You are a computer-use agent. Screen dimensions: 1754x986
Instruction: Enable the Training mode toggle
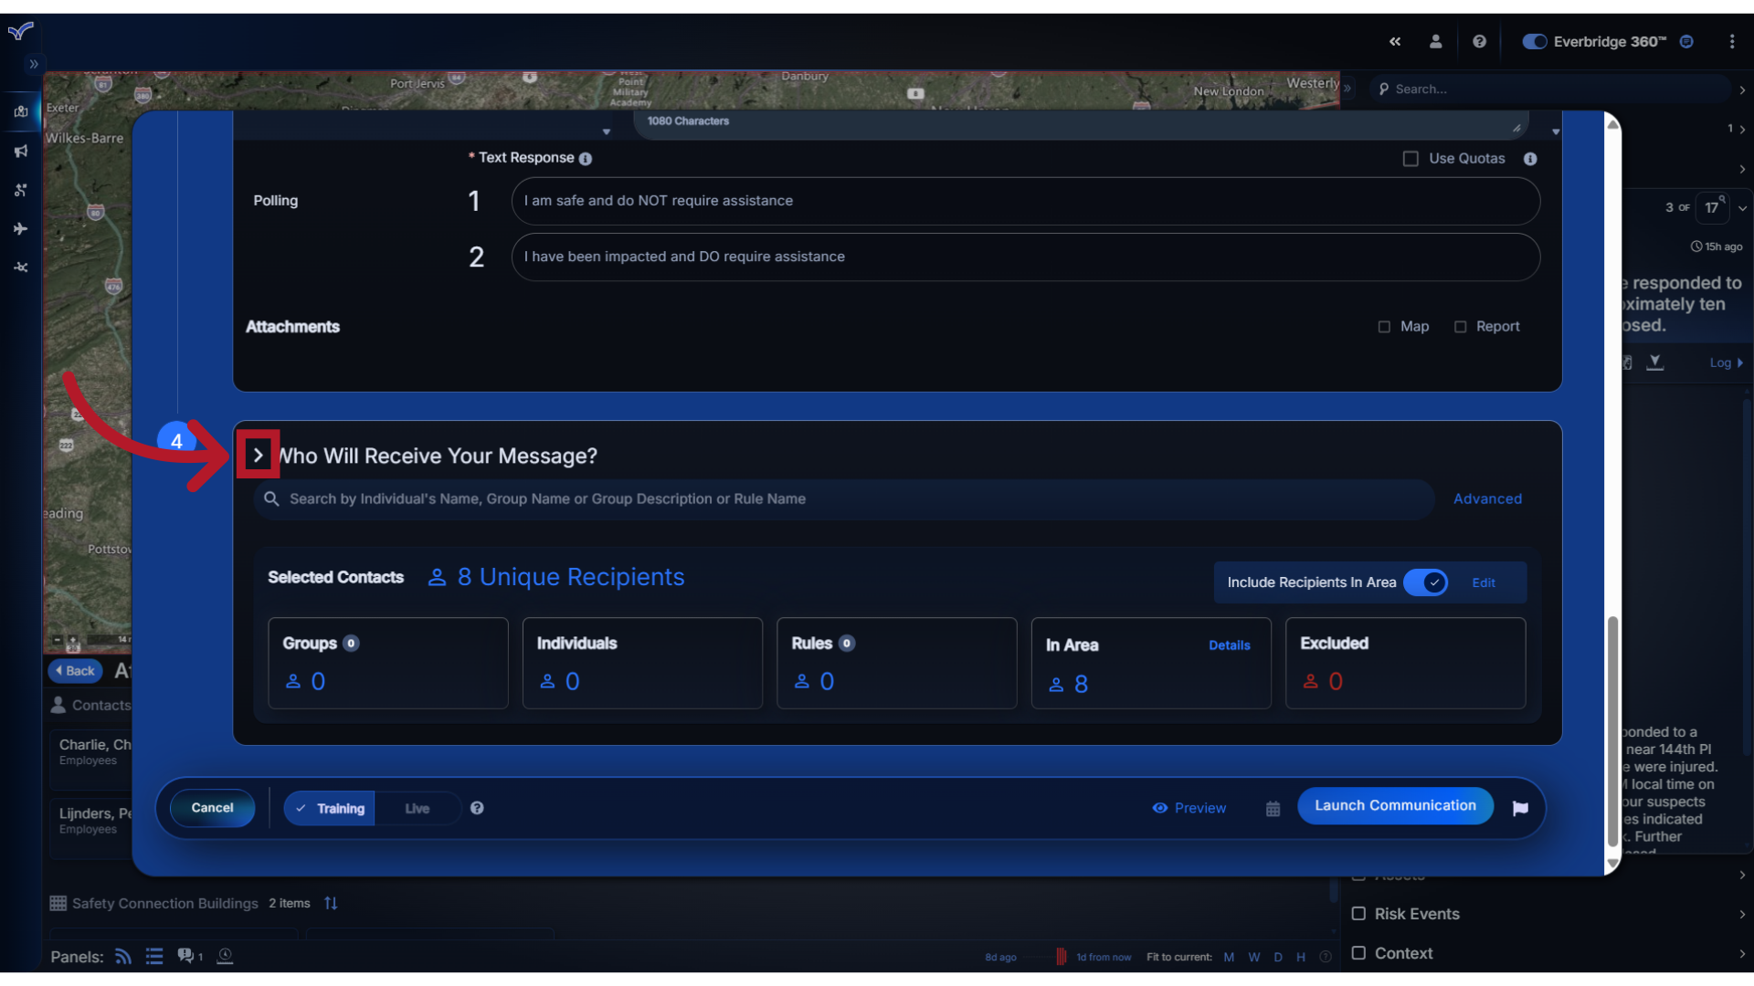pos(332,808)
